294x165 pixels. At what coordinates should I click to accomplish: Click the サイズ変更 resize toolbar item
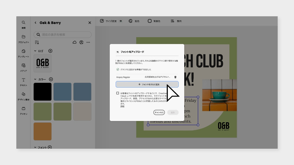point(108,21)
